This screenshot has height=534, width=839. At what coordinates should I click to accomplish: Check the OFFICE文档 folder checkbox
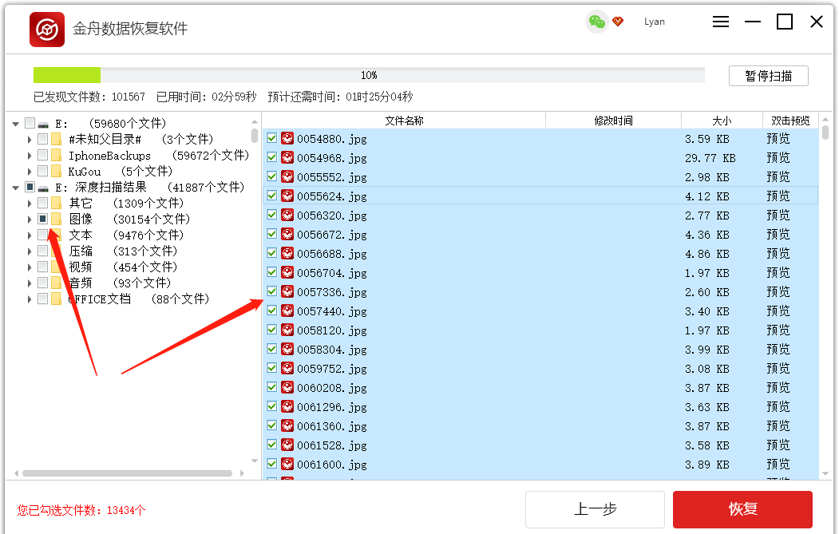click(43, 299)
